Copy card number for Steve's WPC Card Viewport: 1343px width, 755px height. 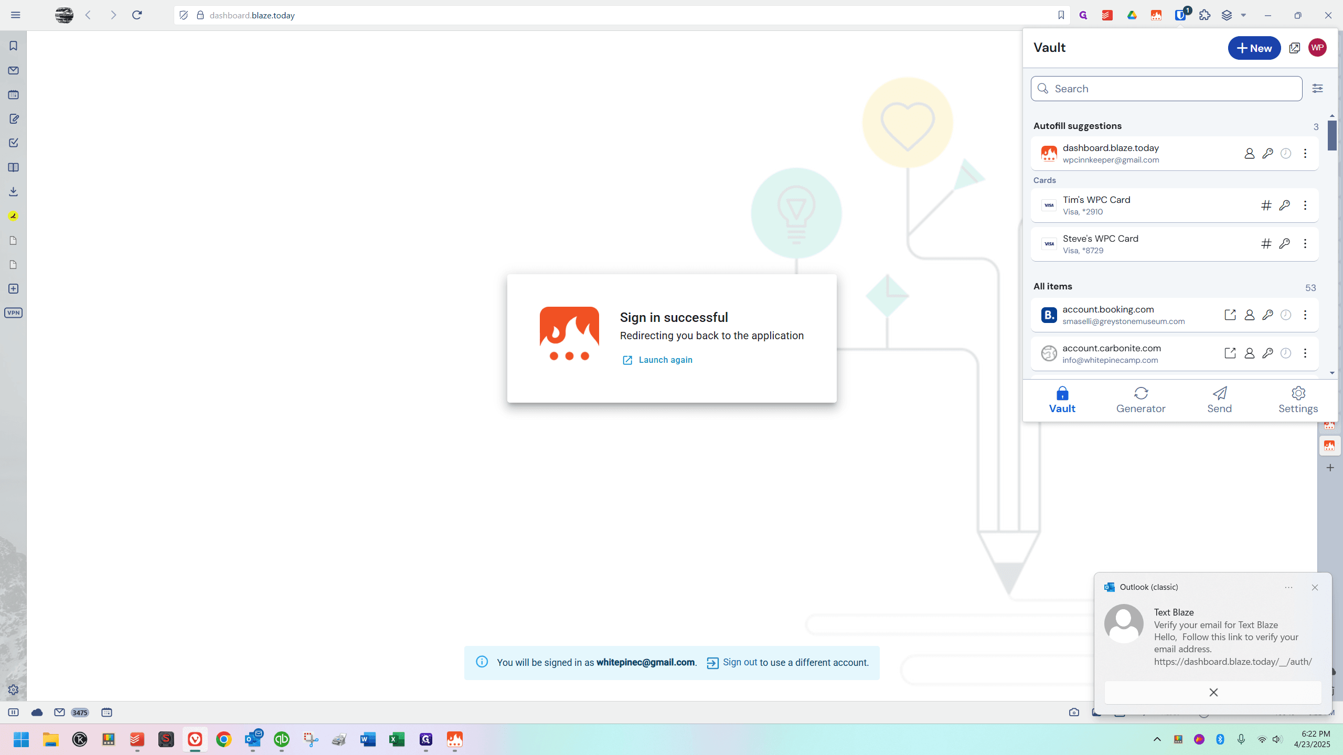click(1266, 244)
